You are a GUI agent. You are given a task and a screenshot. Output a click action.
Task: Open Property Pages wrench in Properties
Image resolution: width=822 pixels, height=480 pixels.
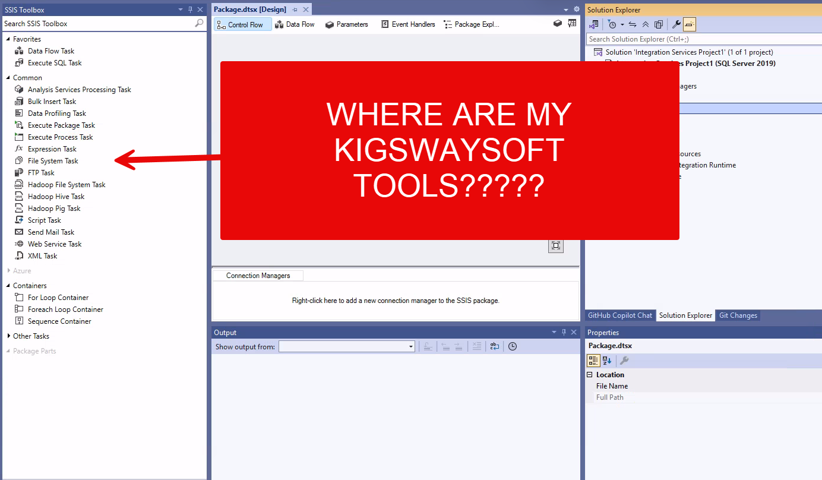pos(624,361)
